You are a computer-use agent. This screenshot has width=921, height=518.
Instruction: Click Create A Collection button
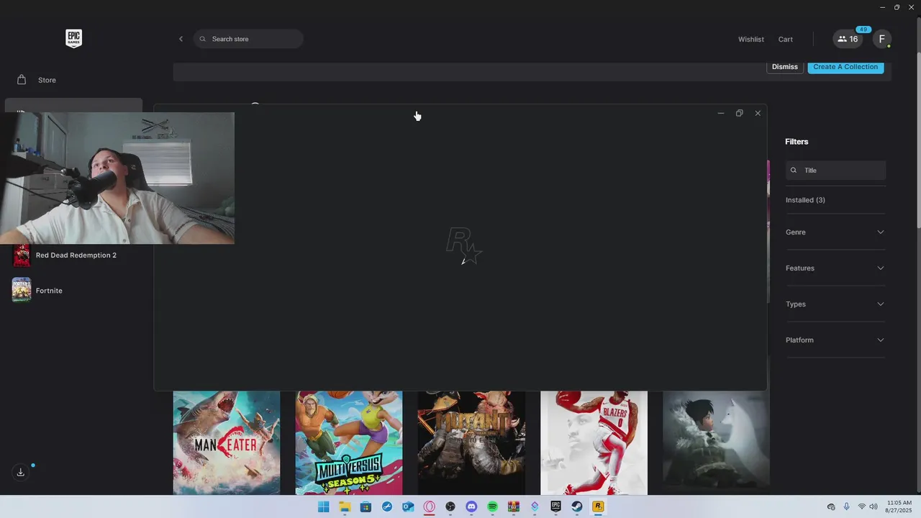845,67
